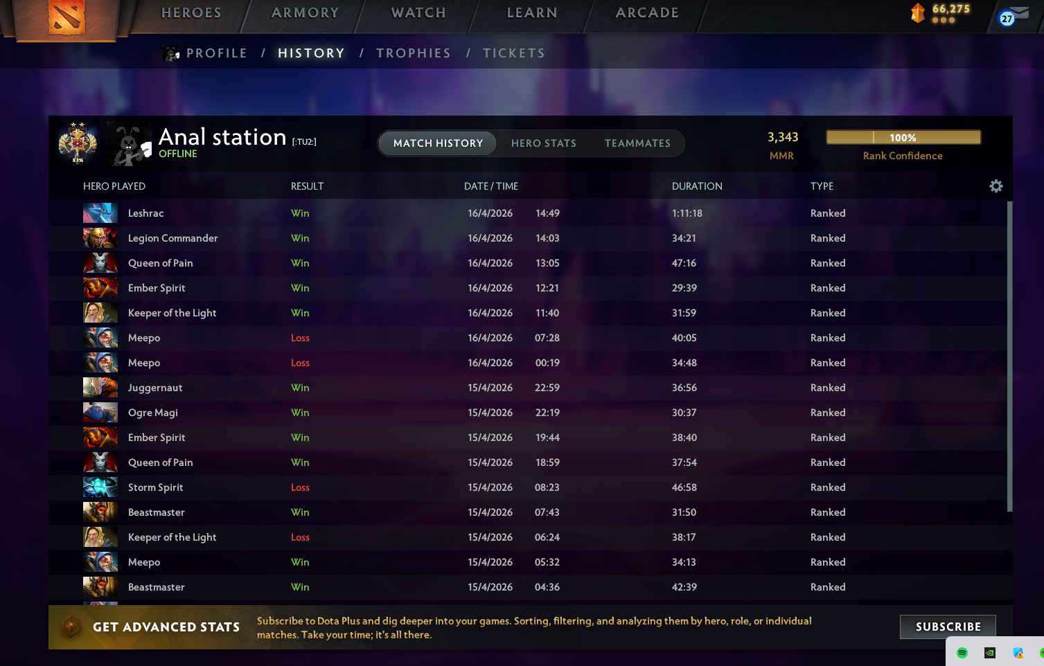Click NVIDIA icon in system tray

tap(990, 653)
